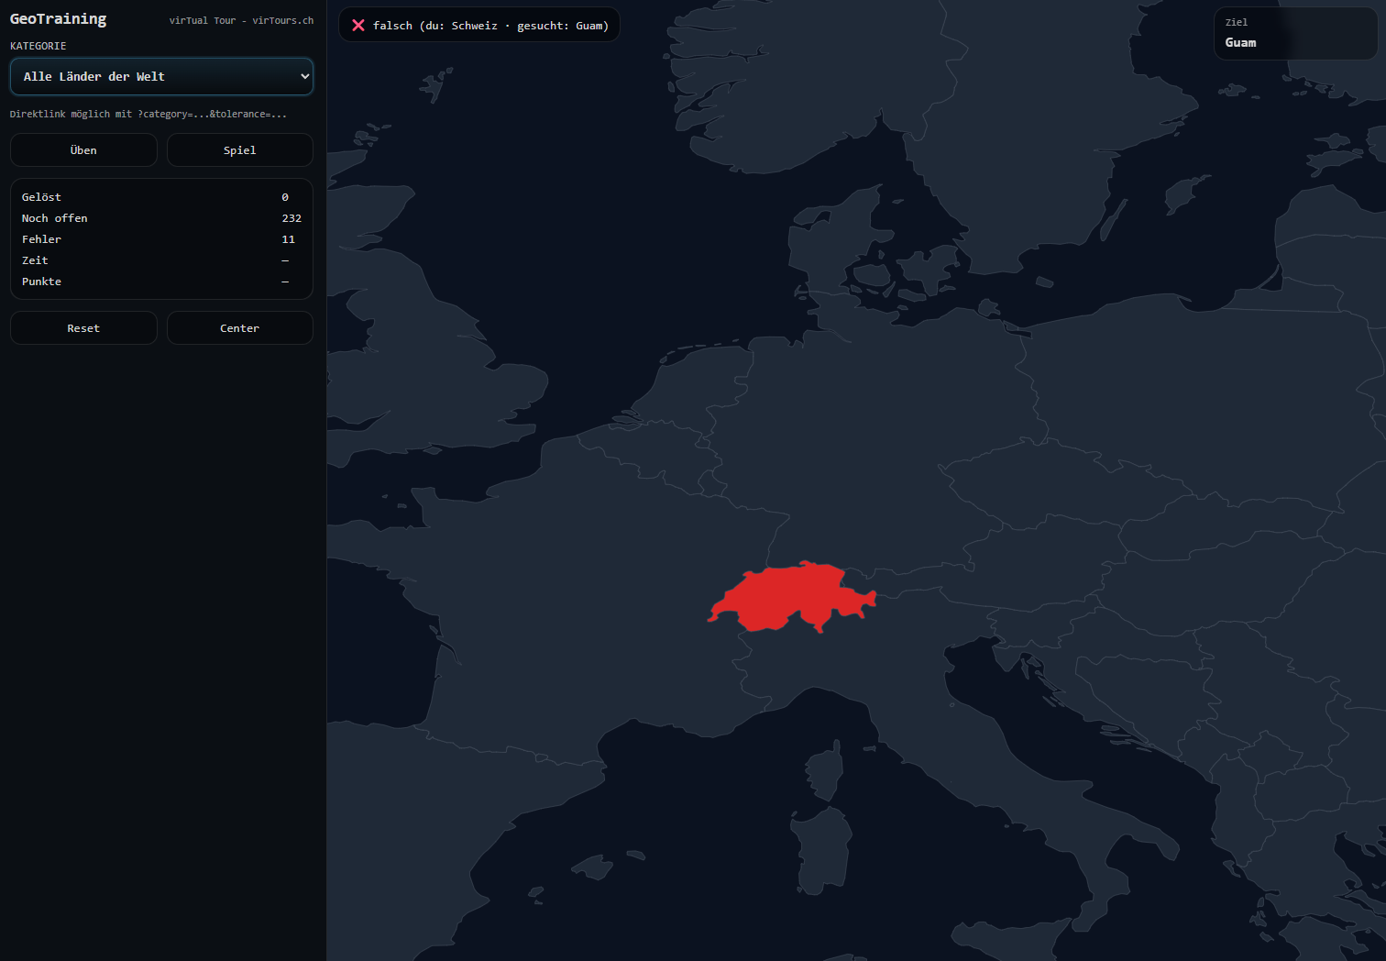
Task: Click the red X icon in the falsch message
Action: pyautogui.click(x=358, y=26)
